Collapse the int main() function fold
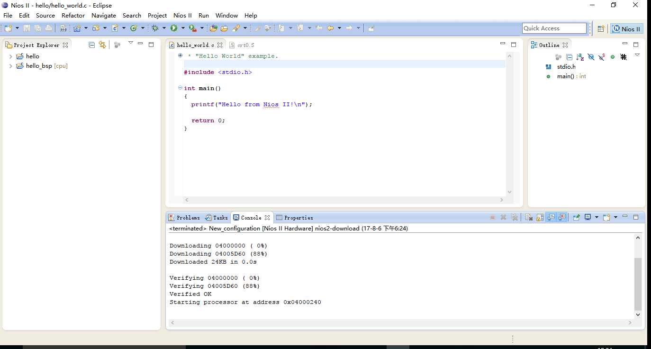651x349 pixels. point(180,88)
